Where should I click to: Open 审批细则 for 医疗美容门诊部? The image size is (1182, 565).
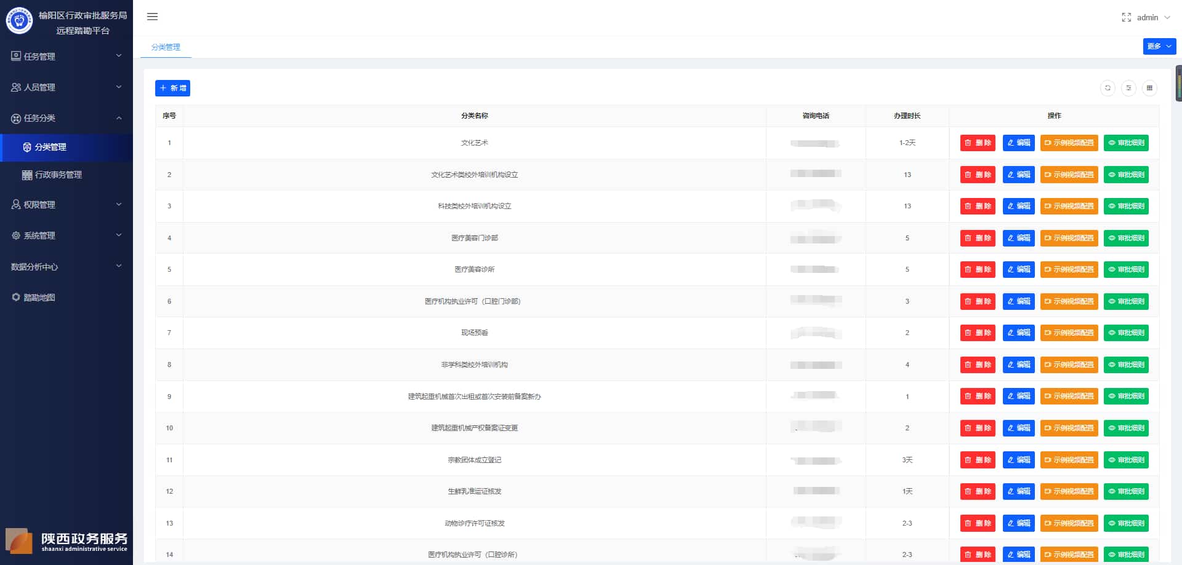1126,238
